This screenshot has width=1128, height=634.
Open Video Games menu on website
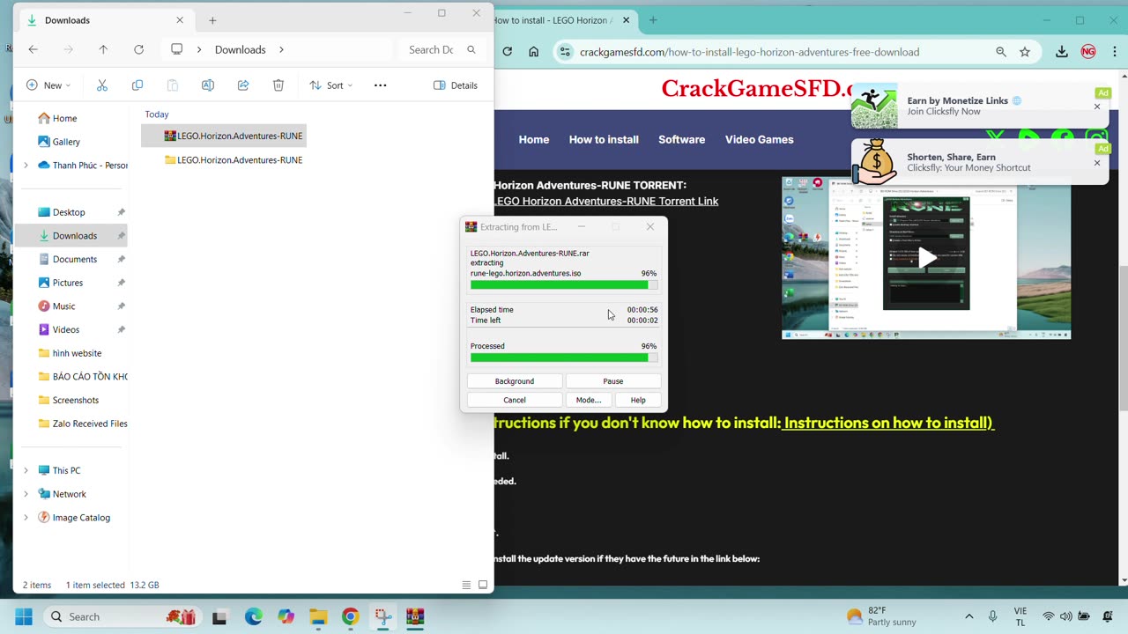click(x=760, y=139)
